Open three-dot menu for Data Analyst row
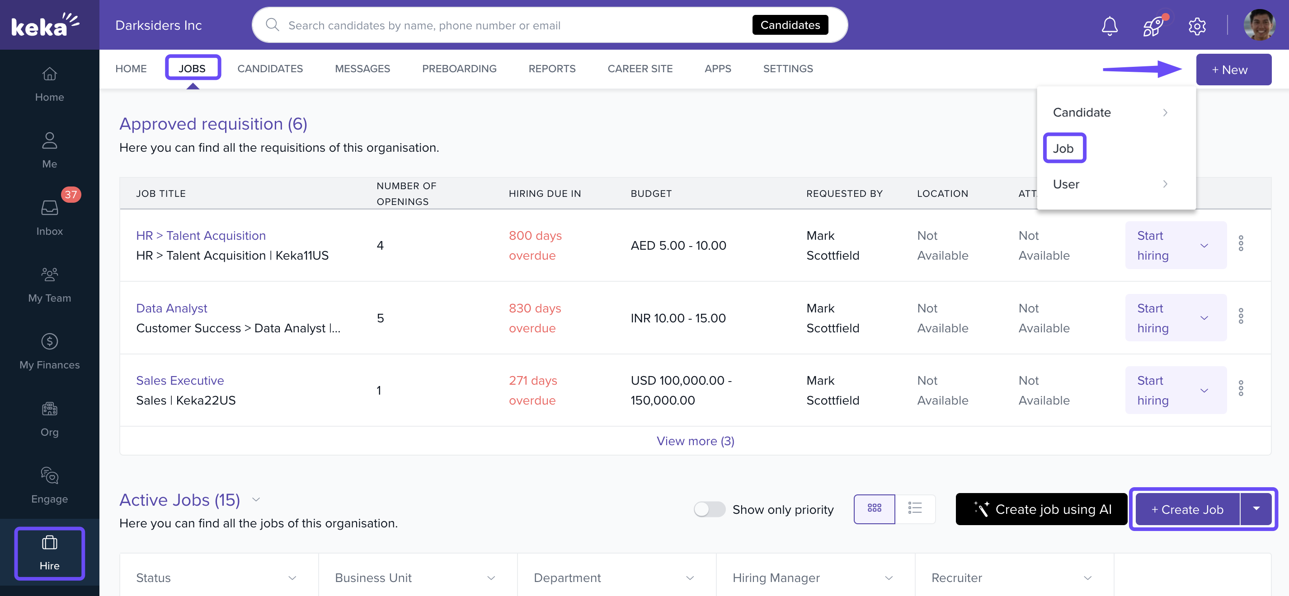This screenshot has width=1289, height=596. (1241, 317)
